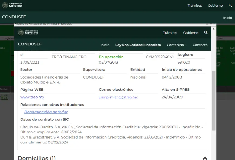This screenshot has height=160, width=235.
Task: Click the cumplimiento@treo.mx email link
Action: point(118,97)
